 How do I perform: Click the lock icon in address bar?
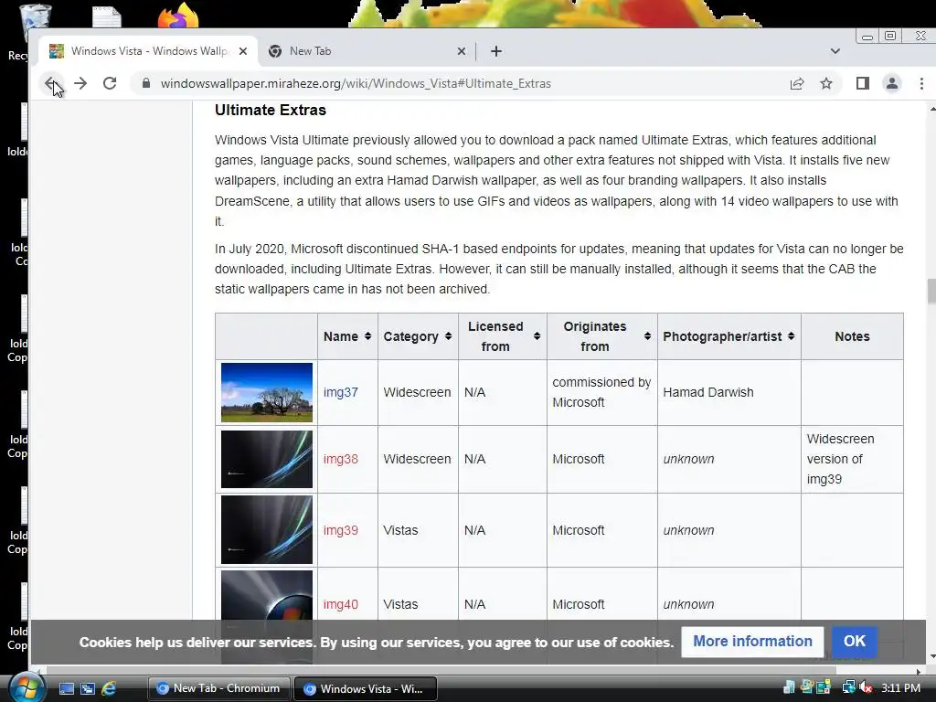[x=145, y=83]
